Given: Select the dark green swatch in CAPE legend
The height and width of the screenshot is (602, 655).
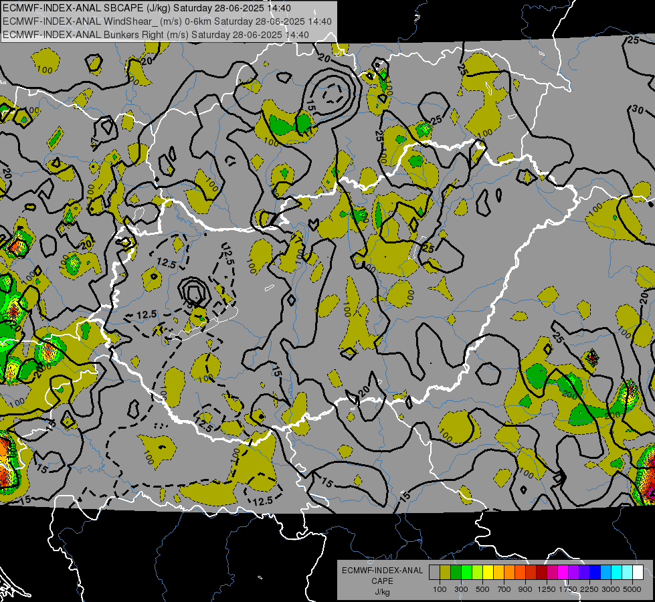Looking at the screenshot, I should tap(456, 573).
